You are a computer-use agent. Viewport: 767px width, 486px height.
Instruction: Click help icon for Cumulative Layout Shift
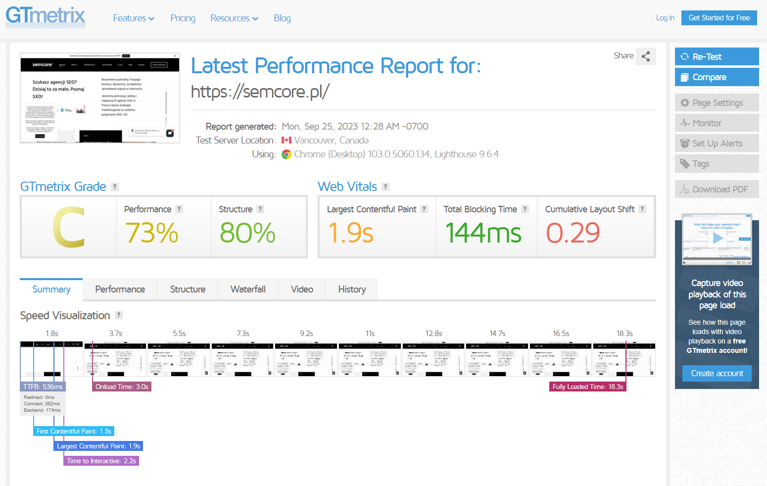tap(642, 209)
